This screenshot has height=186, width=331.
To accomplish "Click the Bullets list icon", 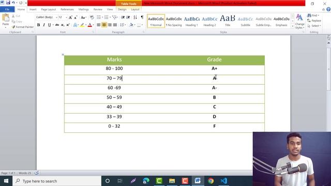I will 99,17.
